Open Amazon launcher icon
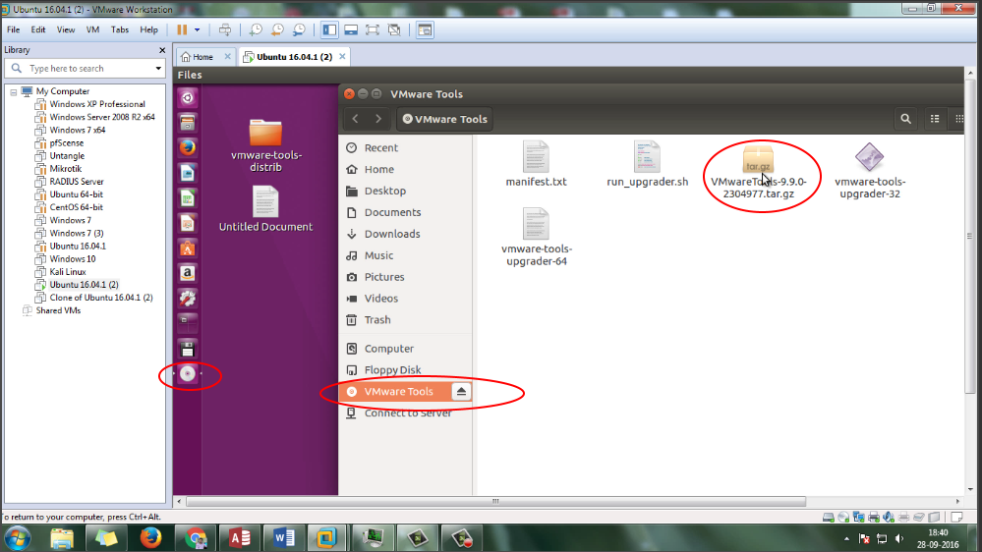The height and width of the screenshot is (552, 982). pyautogui.click(x=187, y=273)
